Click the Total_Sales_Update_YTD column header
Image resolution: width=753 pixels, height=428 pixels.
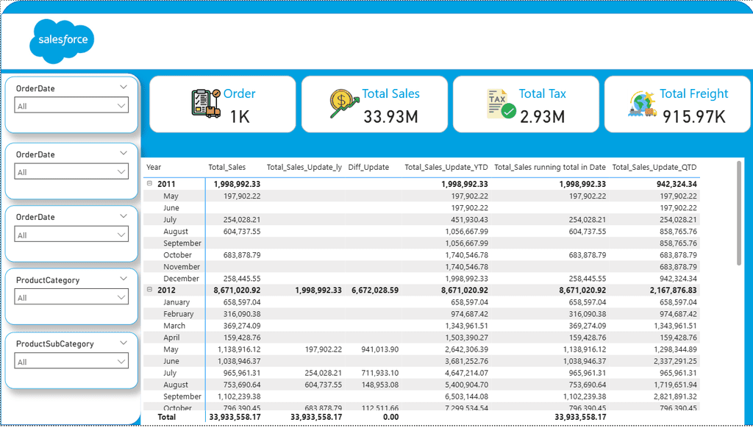pyautogui.click(x=446, y=168)
